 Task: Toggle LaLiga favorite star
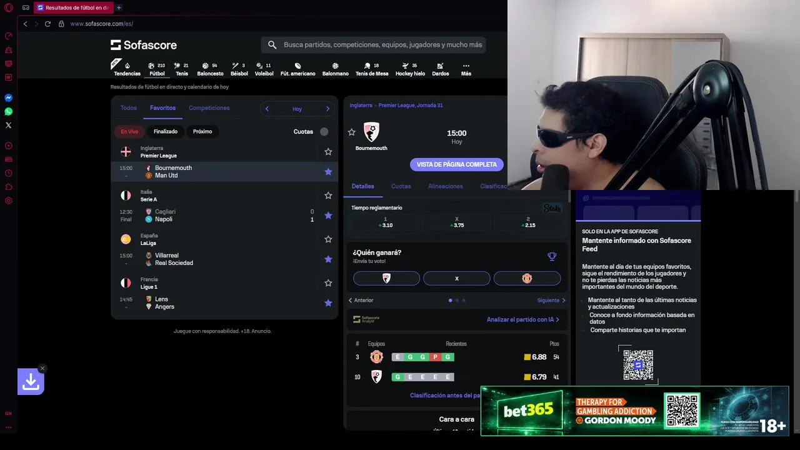point(328,239)
